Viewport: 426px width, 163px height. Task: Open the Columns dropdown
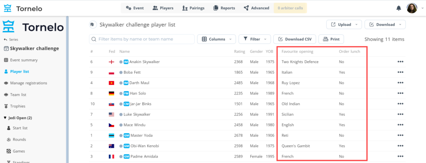coord(216,39)
